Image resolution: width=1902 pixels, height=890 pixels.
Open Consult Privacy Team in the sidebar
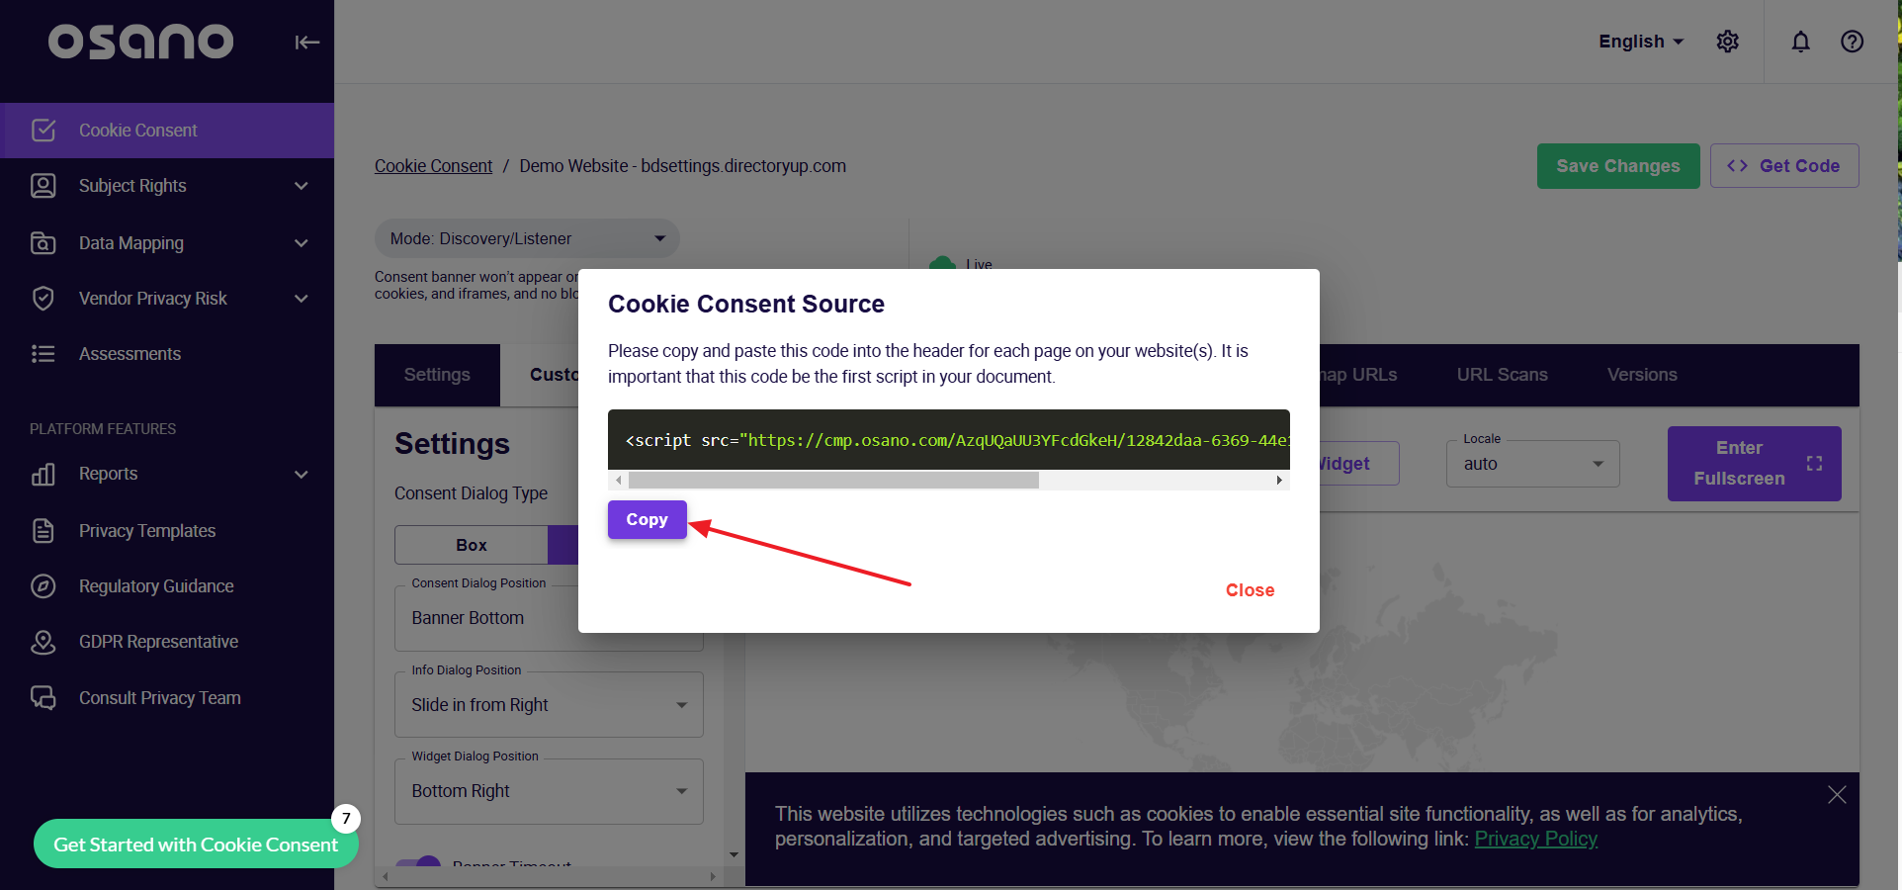167,698
